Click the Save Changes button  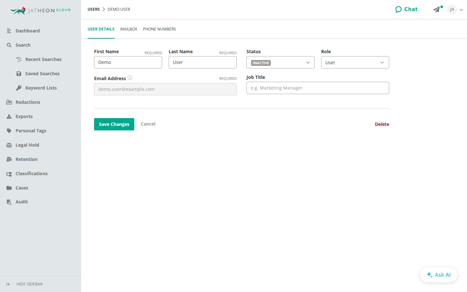click(x=114, y=124)
